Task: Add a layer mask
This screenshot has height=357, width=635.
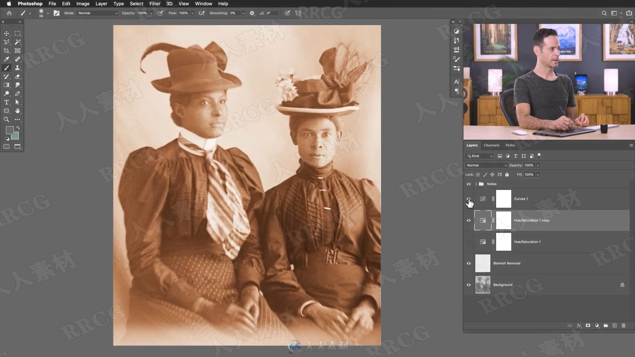Action: tap(588, 326)
